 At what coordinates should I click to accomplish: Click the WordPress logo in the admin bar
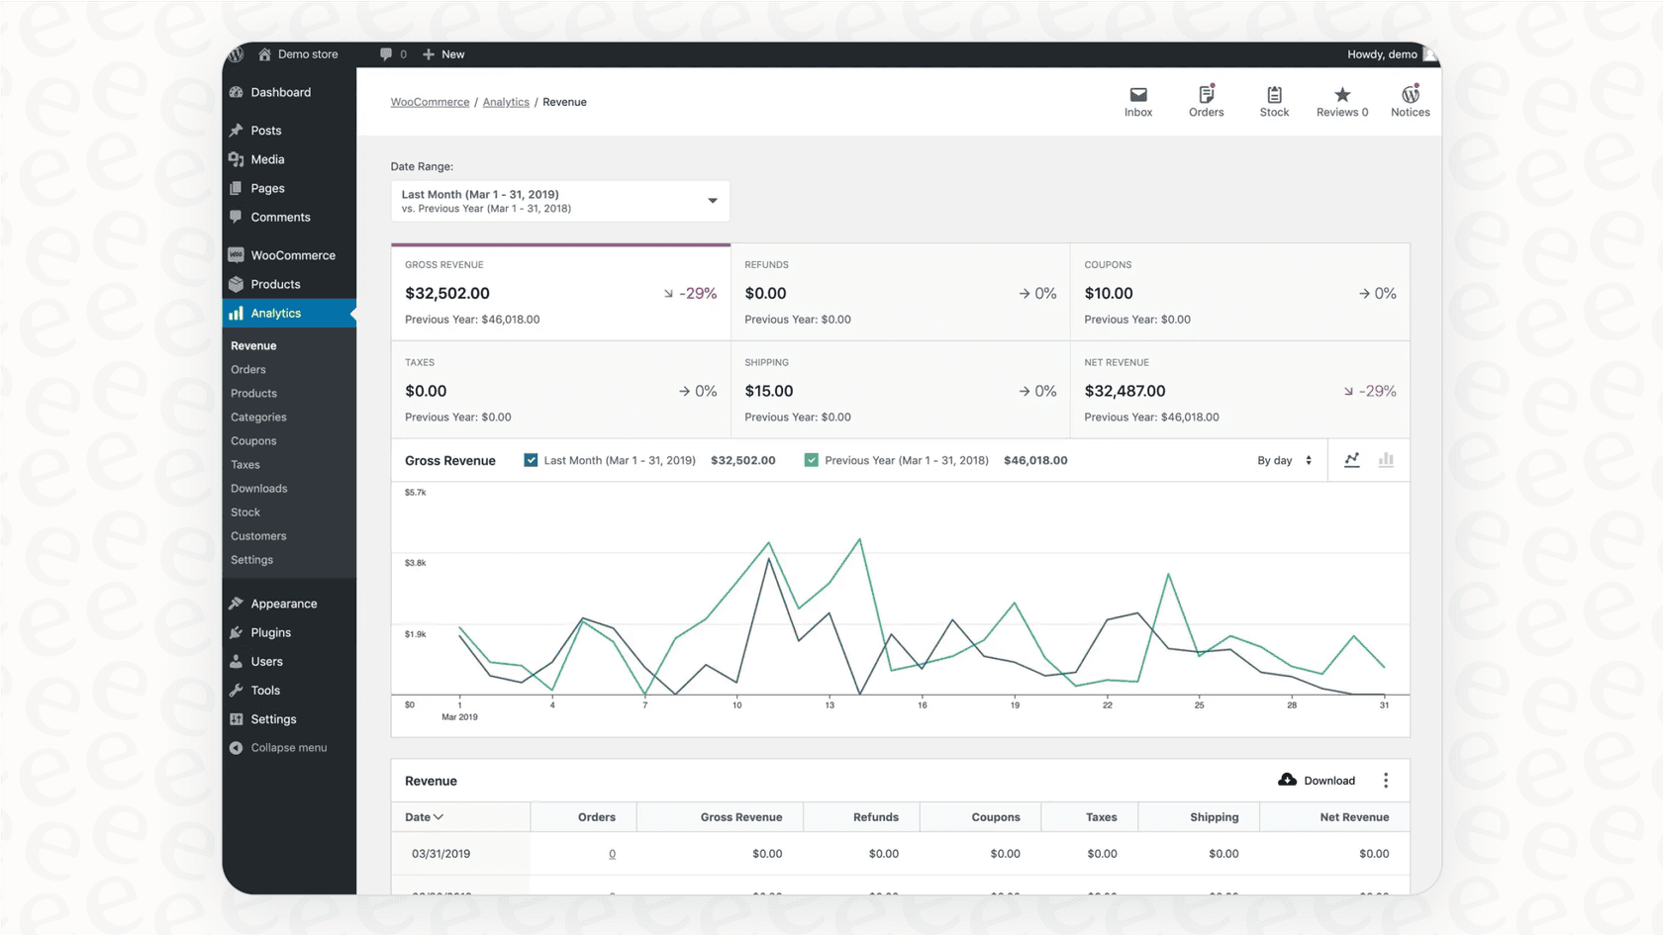tap(235, 54)
